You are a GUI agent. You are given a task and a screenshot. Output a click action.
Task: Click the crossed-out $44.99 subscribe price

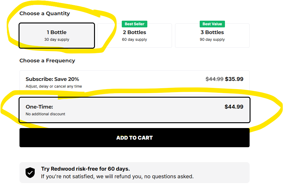pyautogui.click(x=215, y=79)
